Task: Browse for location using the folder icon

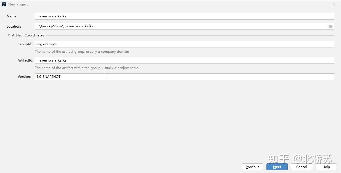Action: coord(330,26)
